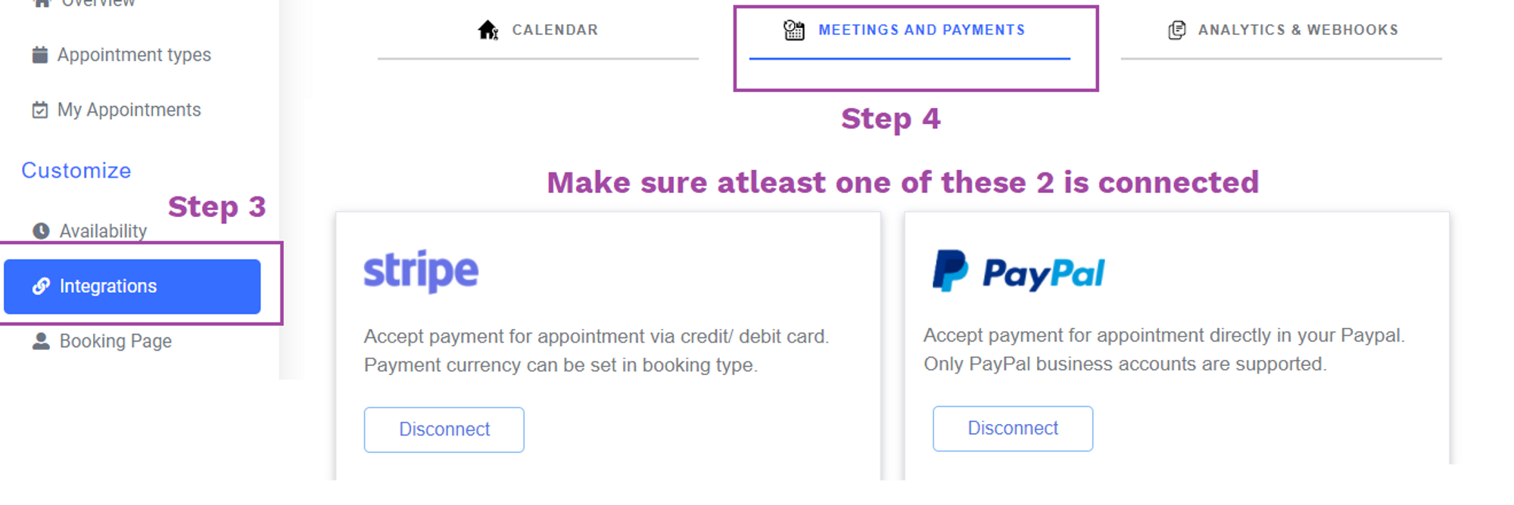The height and width of the screenshot is (505, 1514).
Task: Open the Analytics & Webhooks tab
Action: click(x=1282, y=30)
